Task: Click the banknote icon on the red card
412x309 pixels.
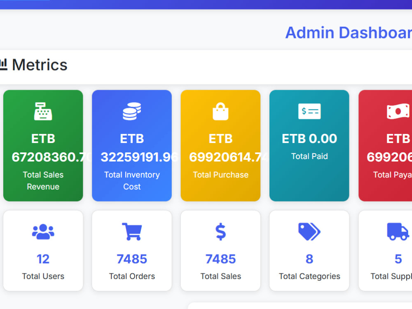Action: [x=398, y=111]
